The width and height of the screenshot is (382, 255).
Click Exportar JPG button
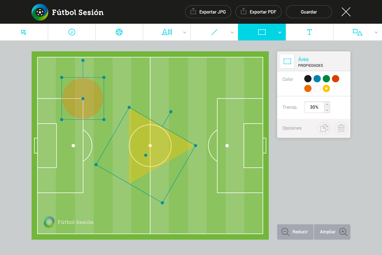click(208, 12)
